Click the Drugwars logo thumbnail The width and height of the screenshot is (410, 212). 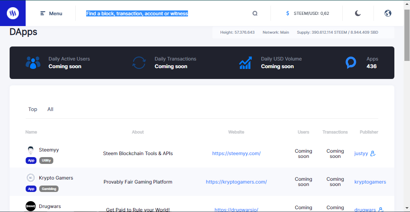pos(30,206)
